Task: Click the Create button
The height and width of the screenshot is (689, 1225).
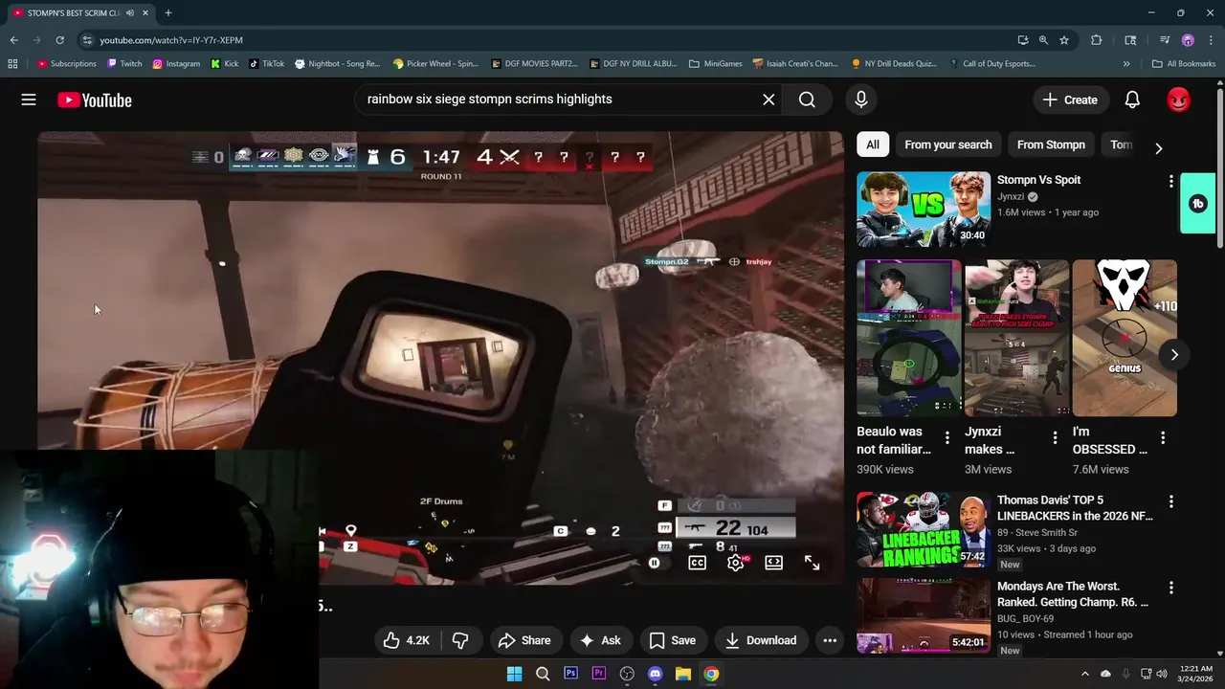Action: (1070, 100)
